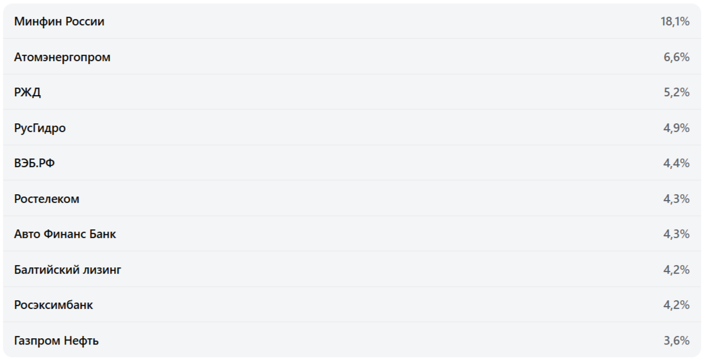Select the РусГидро issuer name

40,128
